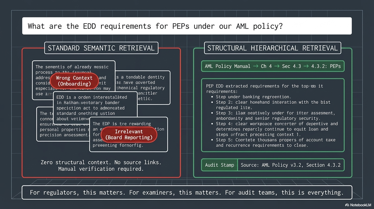Switch to the STANDARD SEMANTIC RETRIEVAL panel
The height and width of the screenshot is (209, 374).
click(101, 48)
